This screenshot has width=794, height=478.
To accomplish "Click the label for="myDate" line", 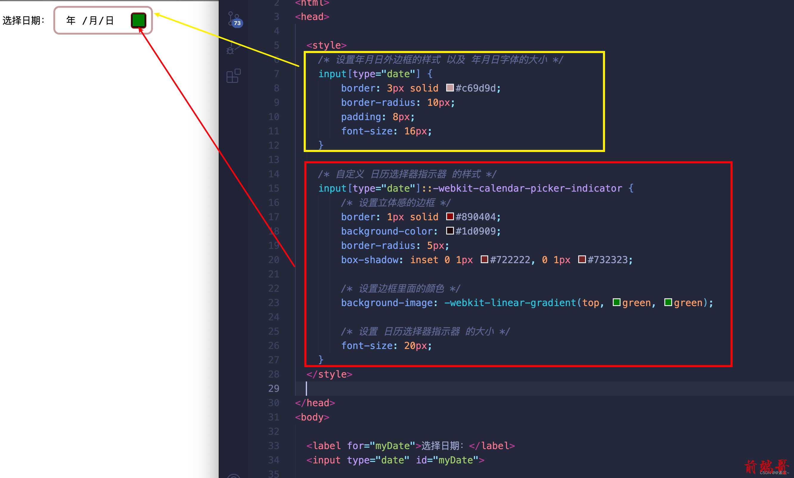I will pyautogui.click(x=410, y=446).
